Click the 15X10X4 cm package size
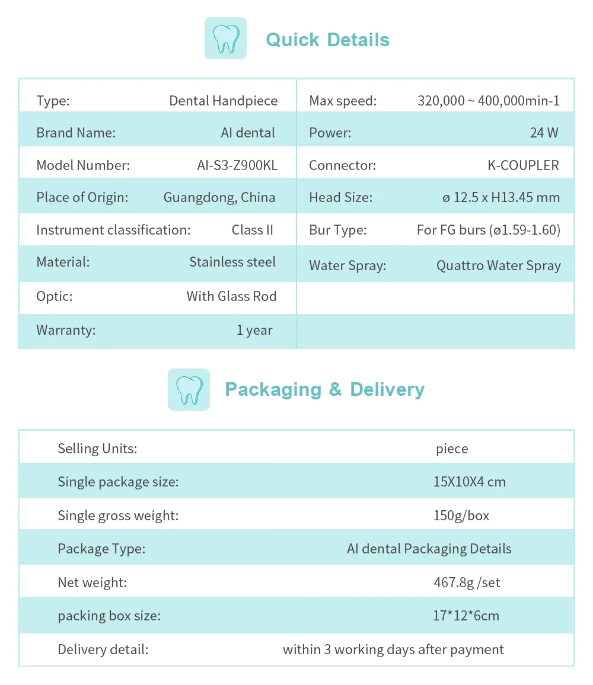 (x=469, y=482)
